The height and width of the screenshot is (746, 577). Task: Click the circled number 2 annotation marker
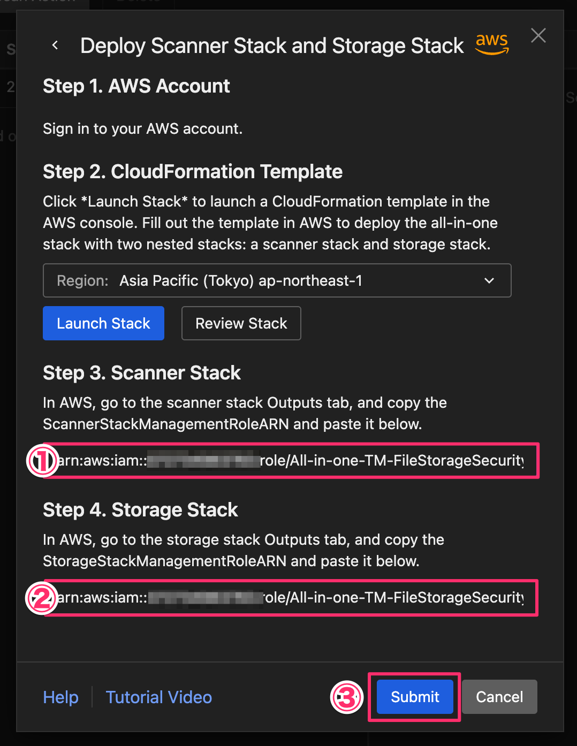[42, 598]
